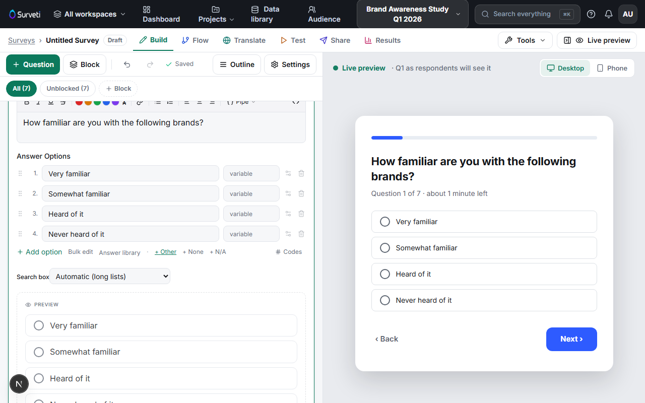This screenshot has height=403, width=645.
Task: Open the Tools dropdown
Action: [525, 40]
